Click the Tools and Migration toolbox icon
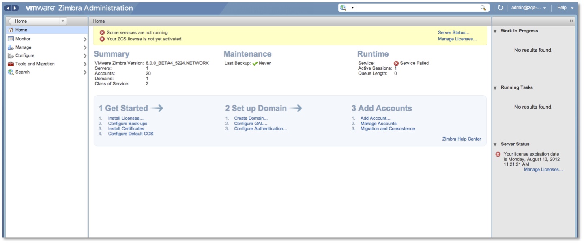The width and height of the screenshot is (584, 243). 11,64
